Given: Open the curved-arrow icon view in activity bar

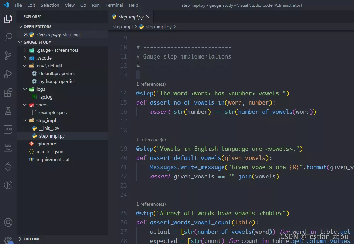Looking at the screenshot, I should coord(8,166).
